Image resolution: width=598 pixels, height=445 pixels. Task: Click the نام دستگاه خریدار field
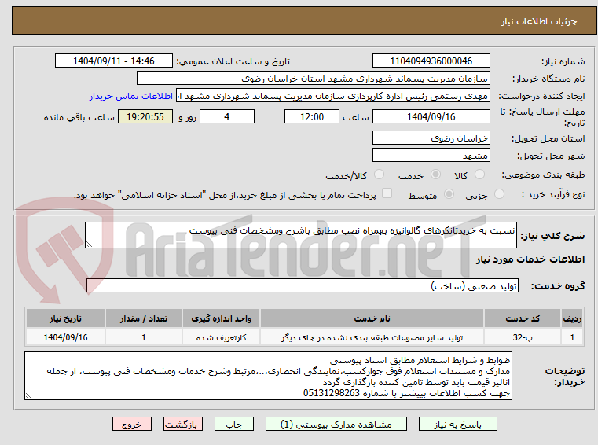pos(313,79)
